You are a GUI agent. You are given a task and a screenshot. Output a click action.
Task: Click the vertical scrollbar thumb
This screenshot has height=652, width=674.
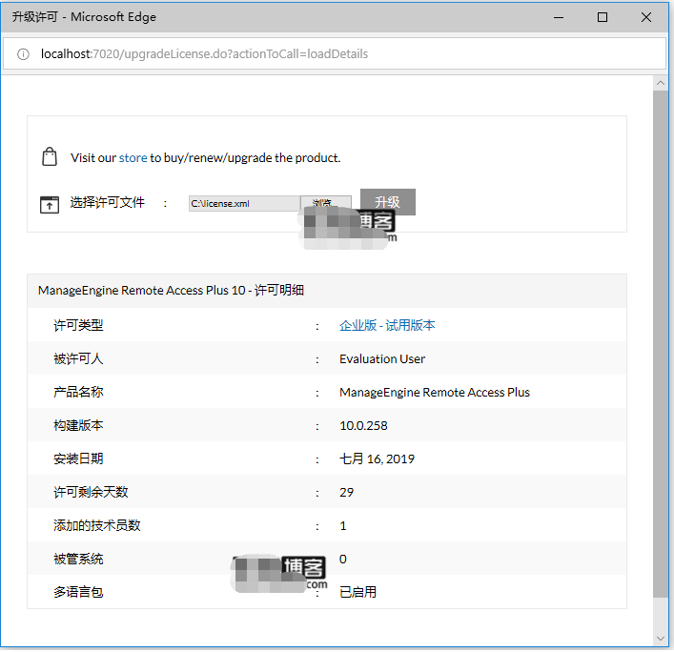tap(661, 344)
